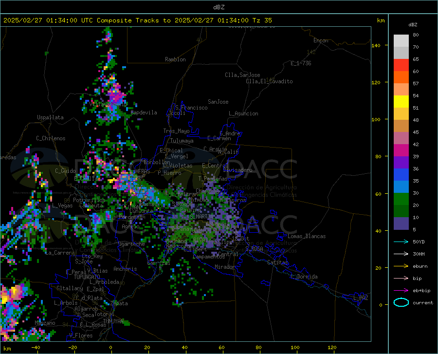Select the magenta 39–42 dBZ swatch

pyautogui.click(x=401, y=150)
